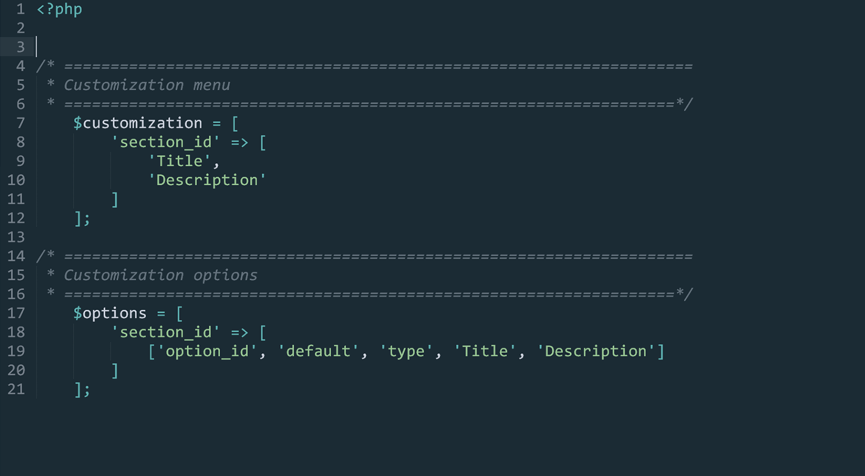Click the 'Title' string on line 9
The image size is (865, 476).
coord(179,161)
